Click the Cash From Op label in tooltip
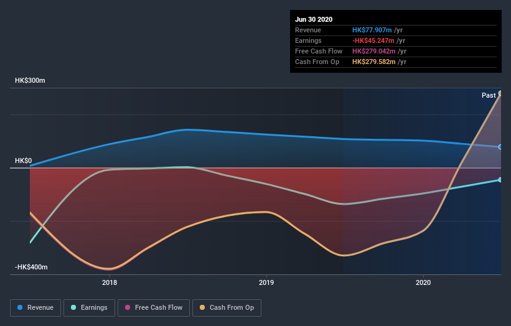The width and height of the screenshot is (511, 326). (317, 62)
